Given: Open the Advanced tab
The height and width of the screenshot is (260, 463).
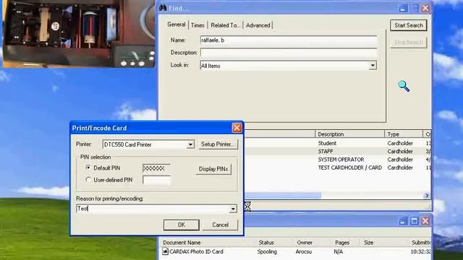Looking at the screenshot, I should click(x=258, y=25).
